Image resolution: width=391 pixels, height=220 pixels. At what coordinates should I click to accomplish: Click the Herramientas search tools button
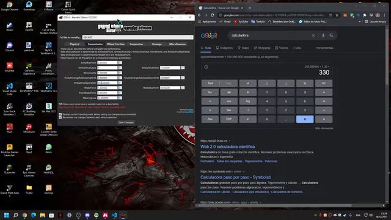pyautogui.click(x=324, y=48)
